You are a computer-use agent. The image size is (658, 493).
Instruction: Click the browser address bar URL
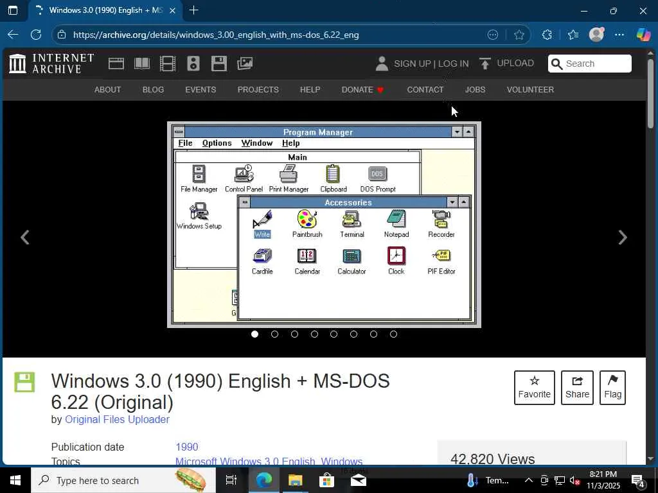coord(216,35)
